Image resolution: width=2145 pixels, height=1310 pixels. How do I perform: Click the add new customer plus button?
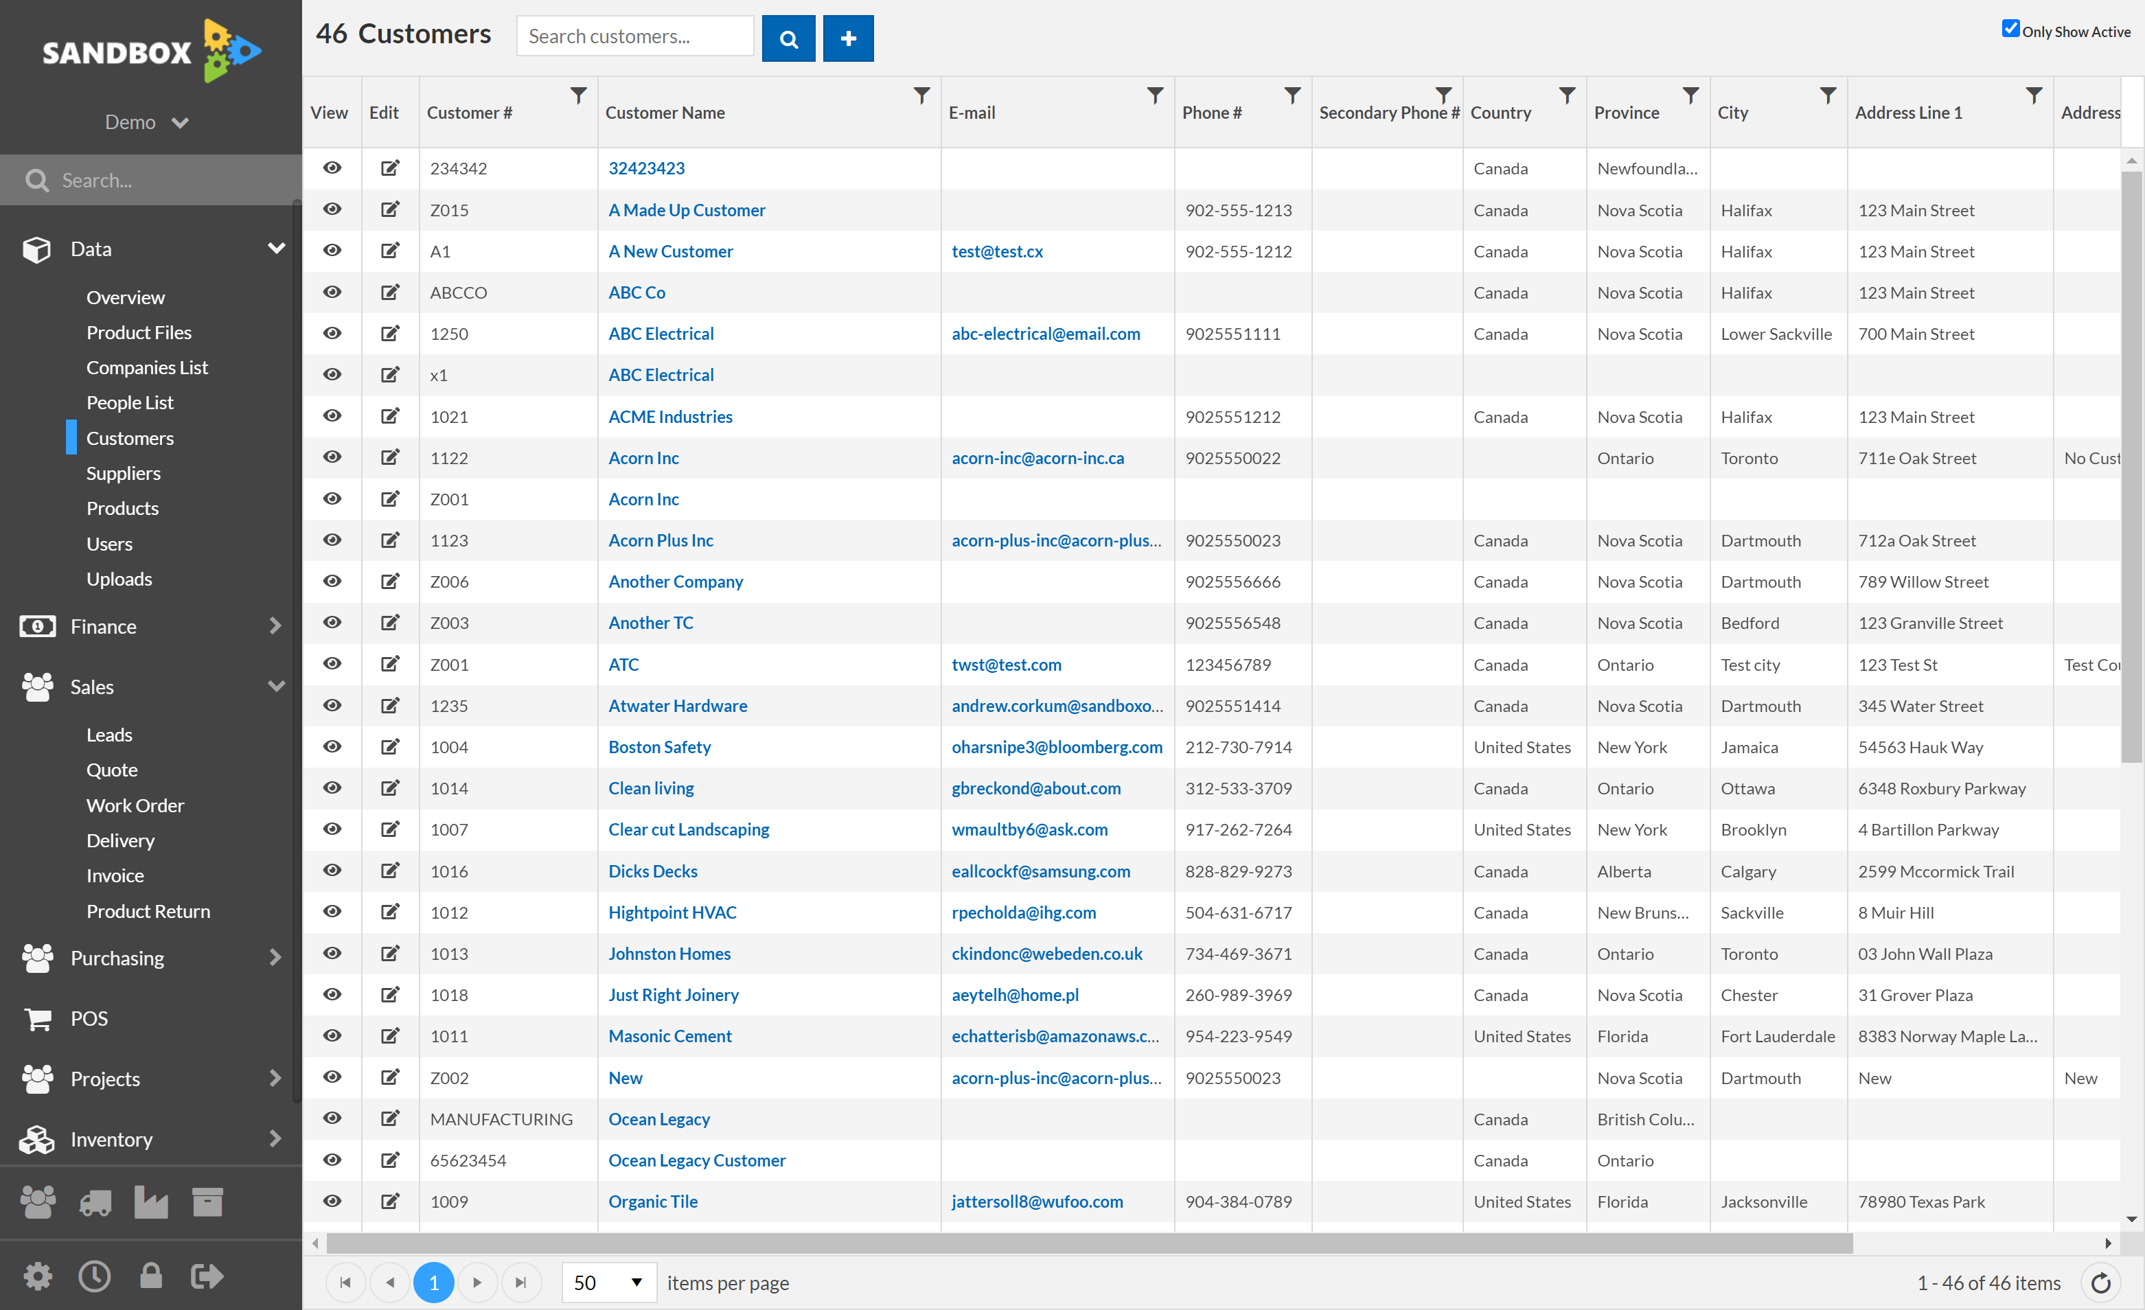click(849, 38)
